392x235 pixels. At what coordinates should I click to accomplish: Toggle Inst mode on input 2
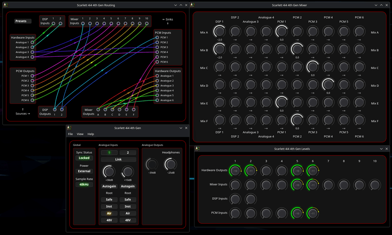[128, 207]
